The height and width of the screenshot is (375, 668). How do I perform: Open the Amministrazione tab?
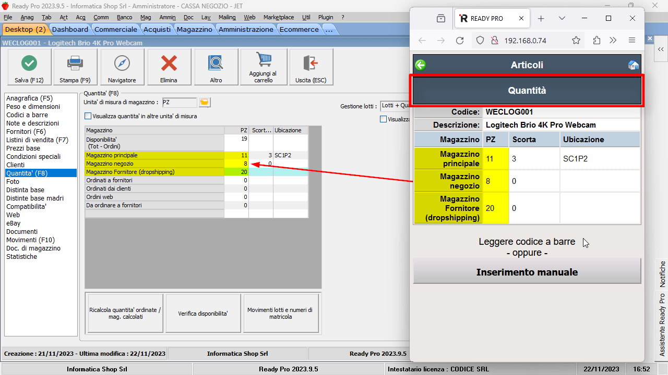tap(246, 30)
